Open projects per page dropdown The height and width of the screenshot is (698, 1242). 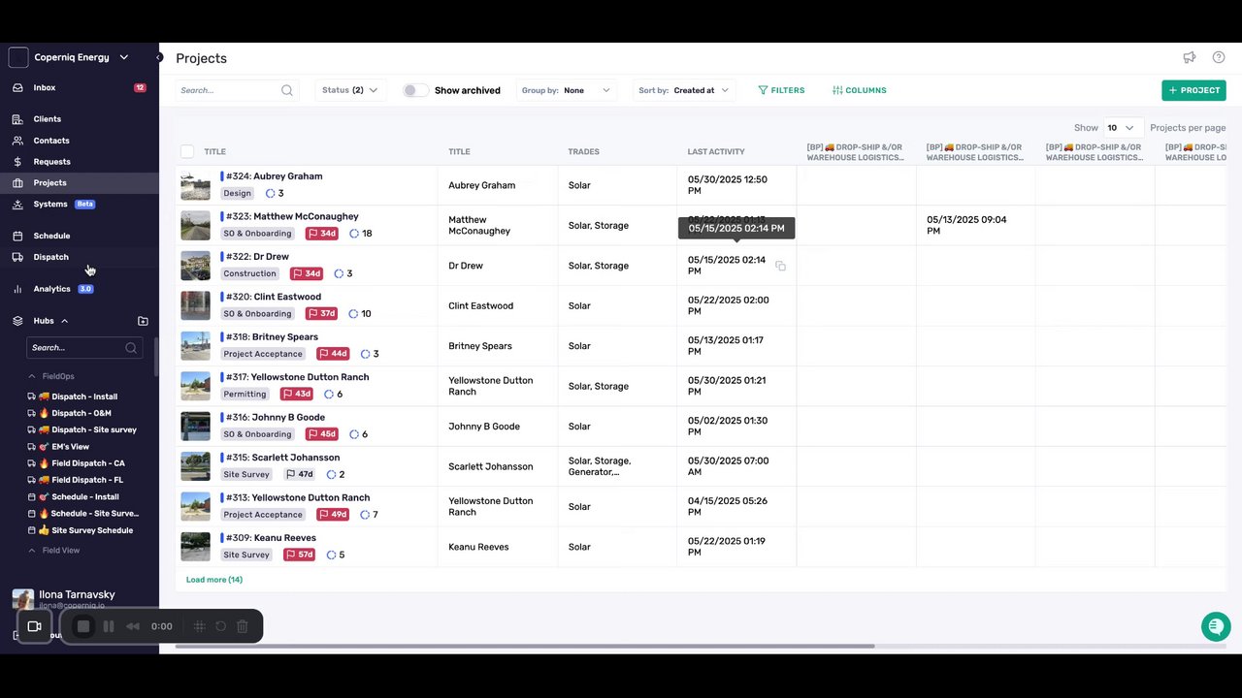(x=1123, y=128)
